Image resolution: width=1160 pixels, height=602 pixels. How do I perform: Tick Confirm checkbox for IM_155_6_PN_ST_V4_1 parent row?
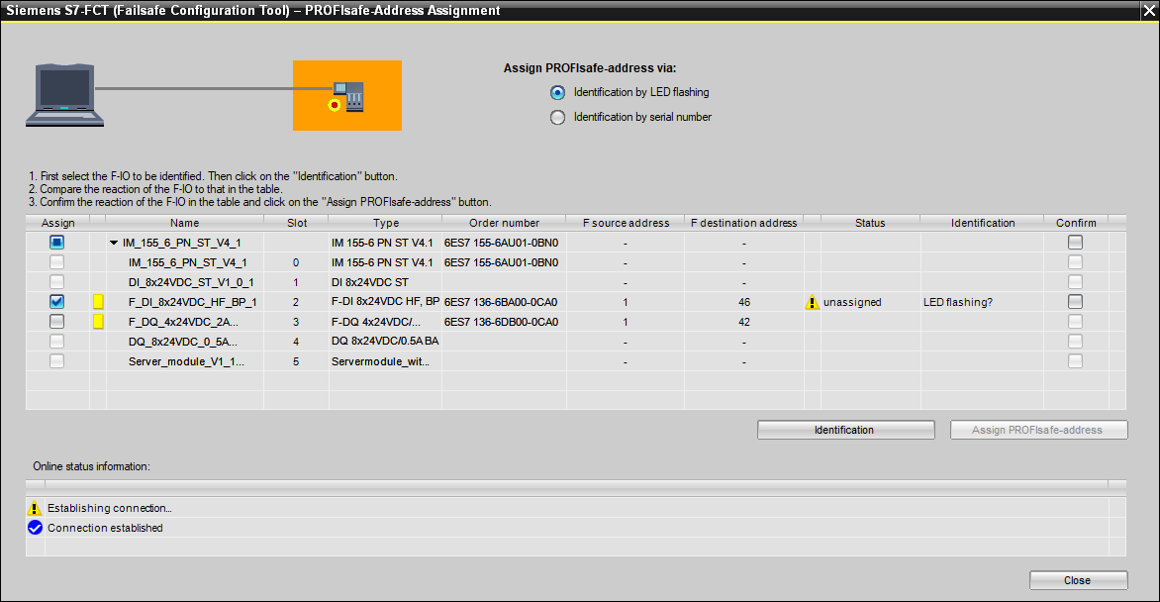click(x=1075, y=243)
